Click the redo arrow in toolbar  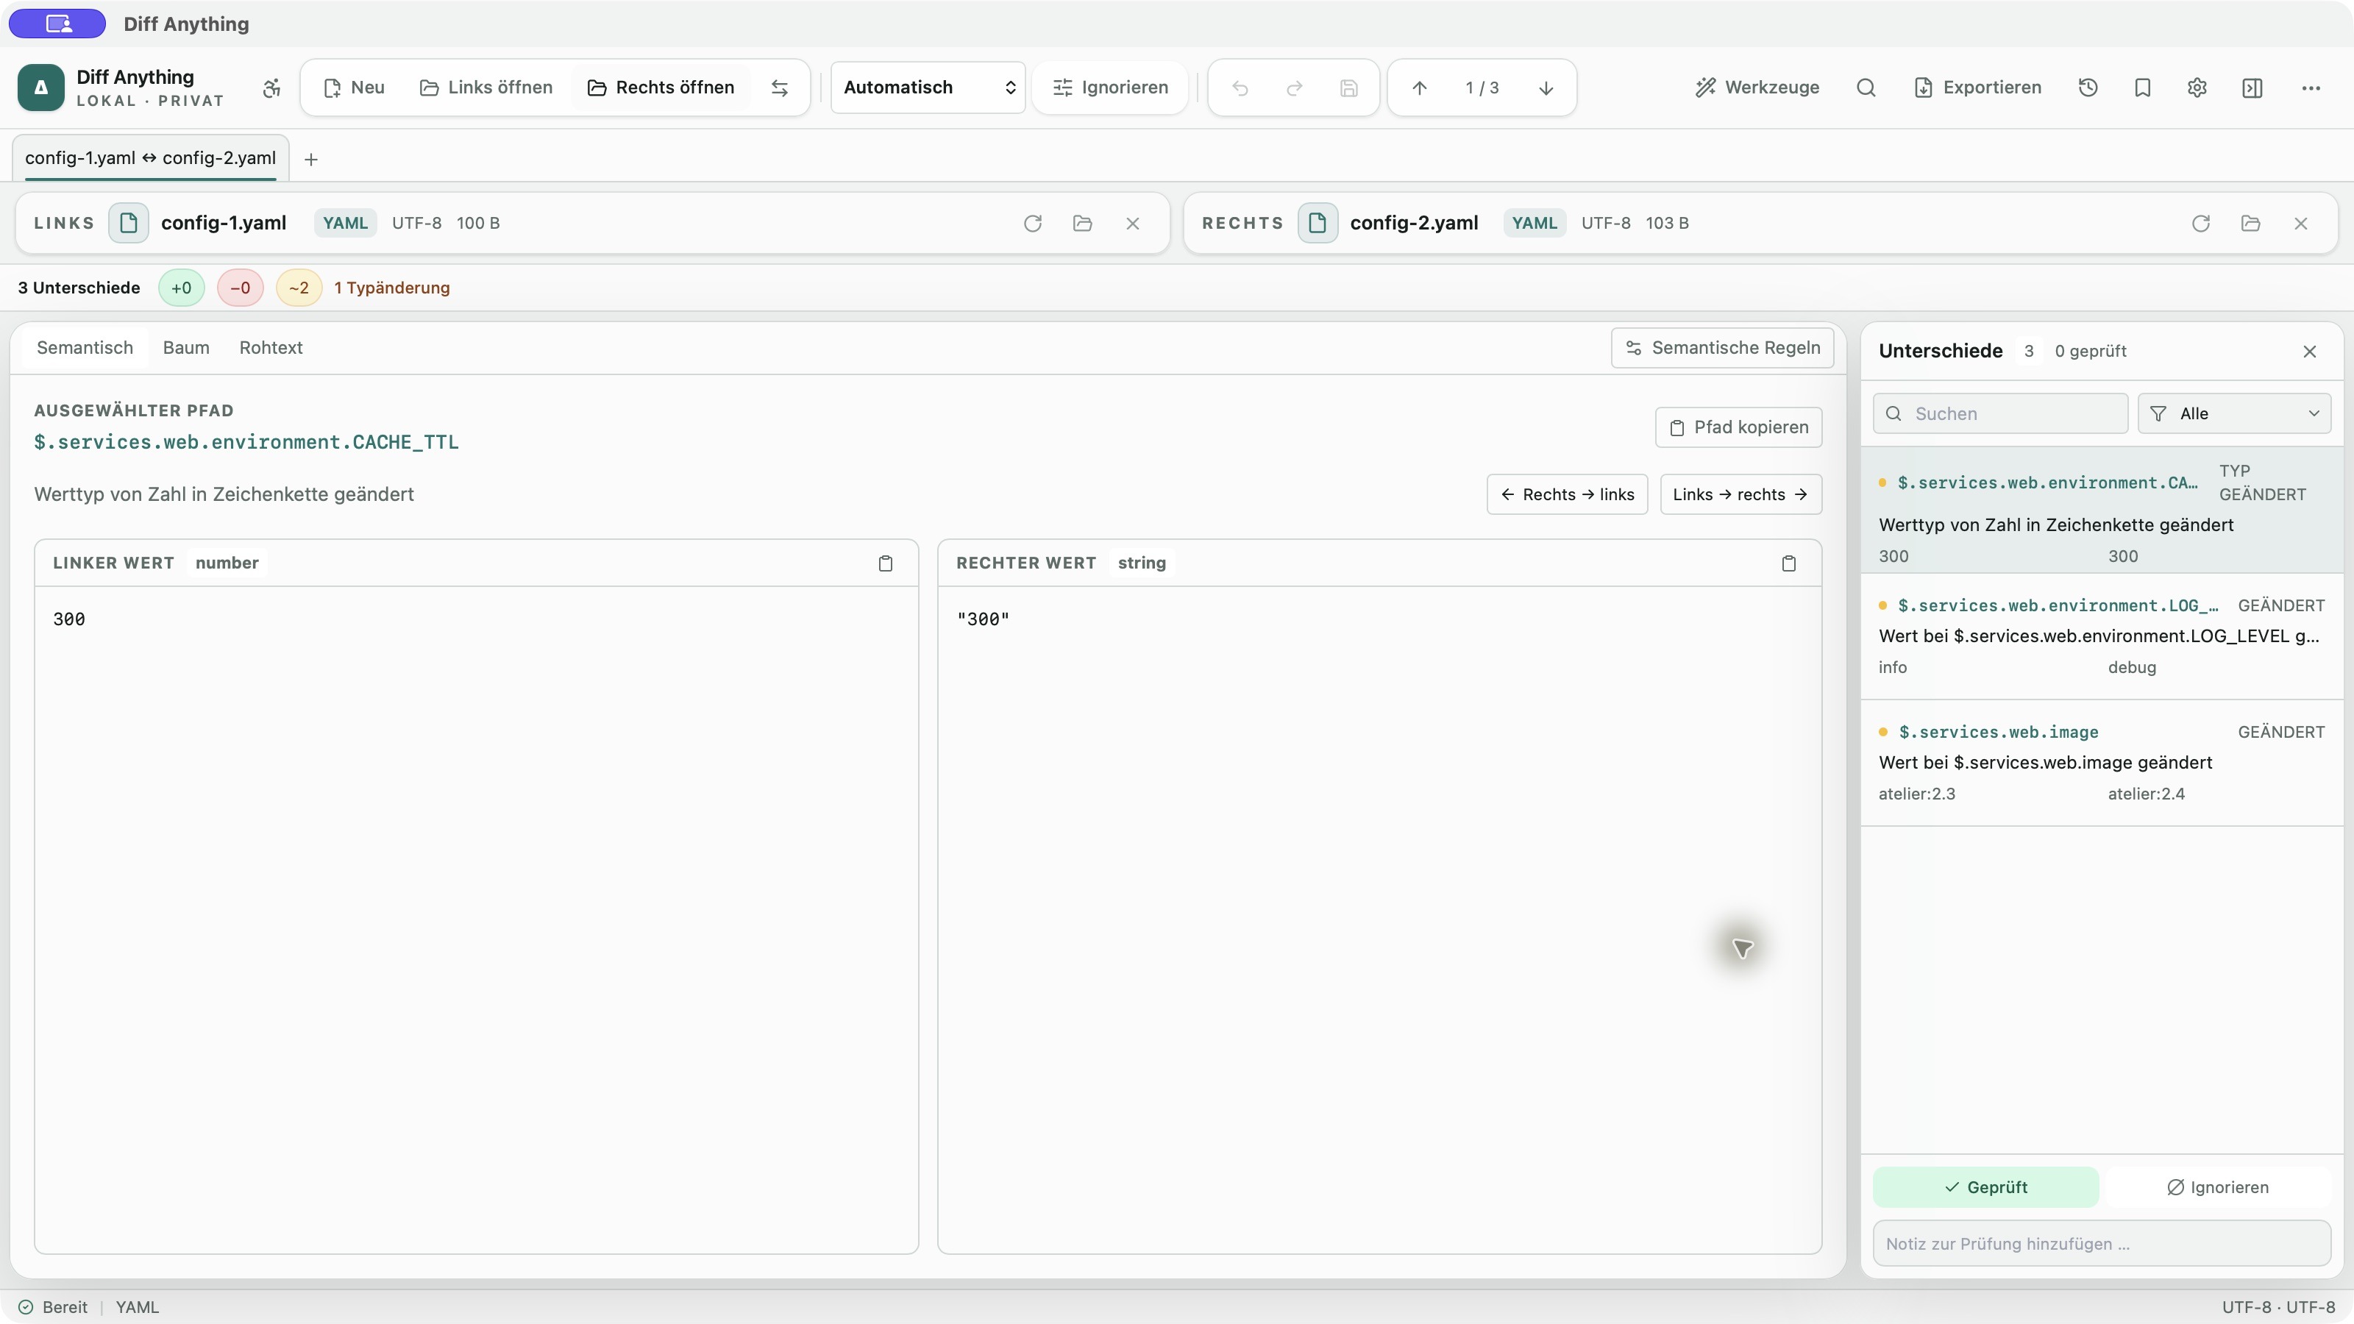tap(1295, 88)
